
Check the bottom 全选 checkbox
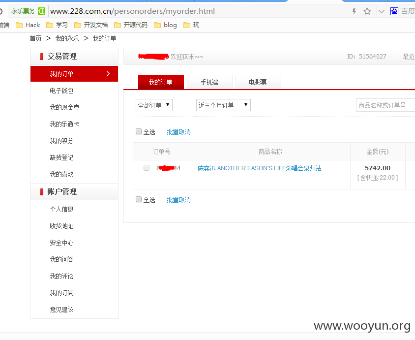(139, 199)
